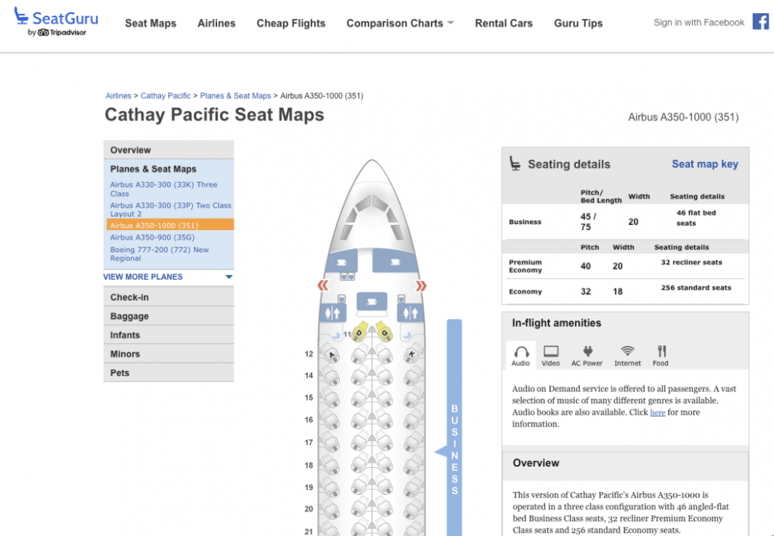Open Cheap Flights in the top navigation
The image size is (774, 536).
click(291, 24)
